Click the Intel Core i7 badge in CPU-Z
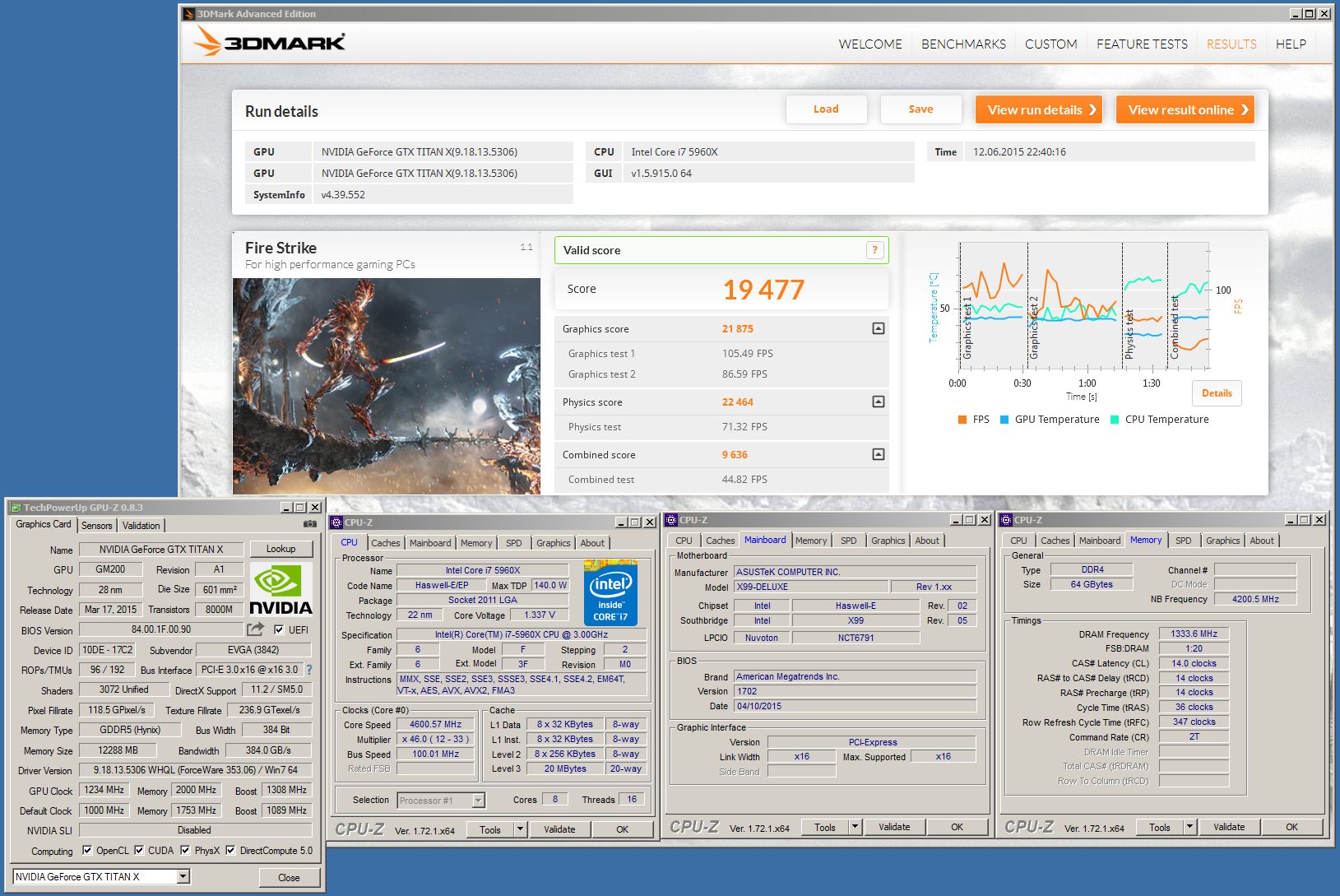 click(x=610, y=592)
